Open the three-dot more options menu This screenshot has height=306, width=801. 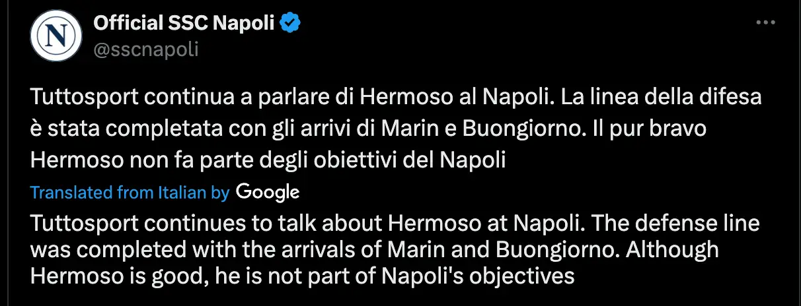pos(765,22)
